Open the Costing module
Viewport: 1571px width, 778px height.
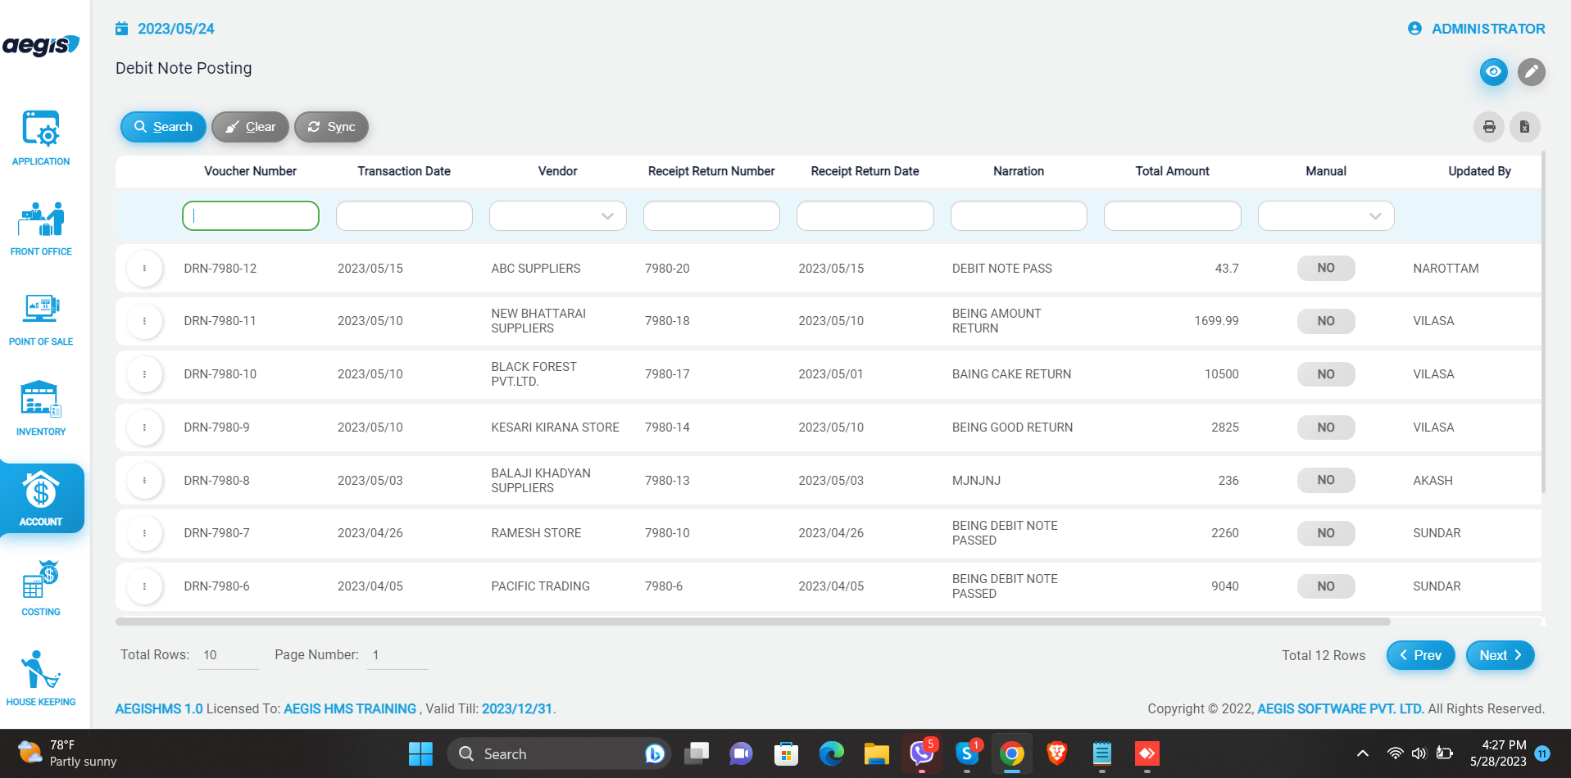tap(41, 588)
